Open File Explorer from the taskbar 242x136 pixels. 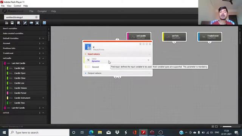[100, 133]
